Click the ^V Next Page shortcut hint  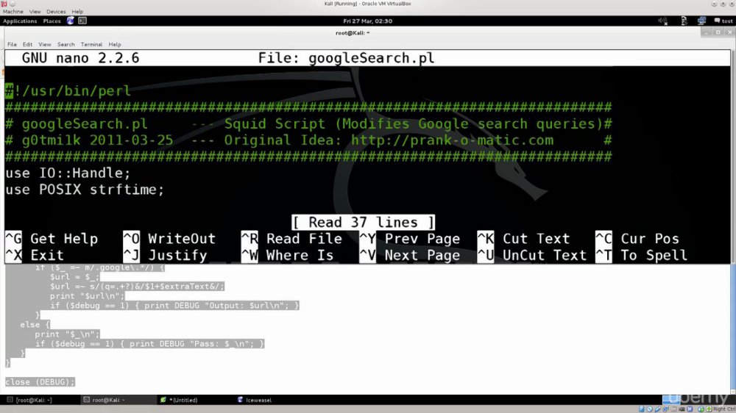point(410,255)
